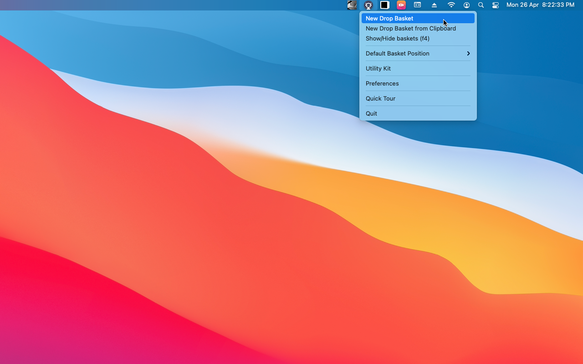Open Control Center toggles icon
583x364 pixels.
496,5
